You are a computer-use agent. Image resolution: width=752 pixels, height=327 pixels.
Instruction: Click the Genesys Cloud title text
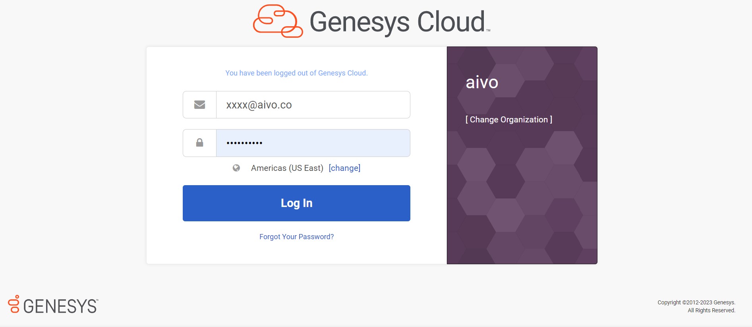397,22
